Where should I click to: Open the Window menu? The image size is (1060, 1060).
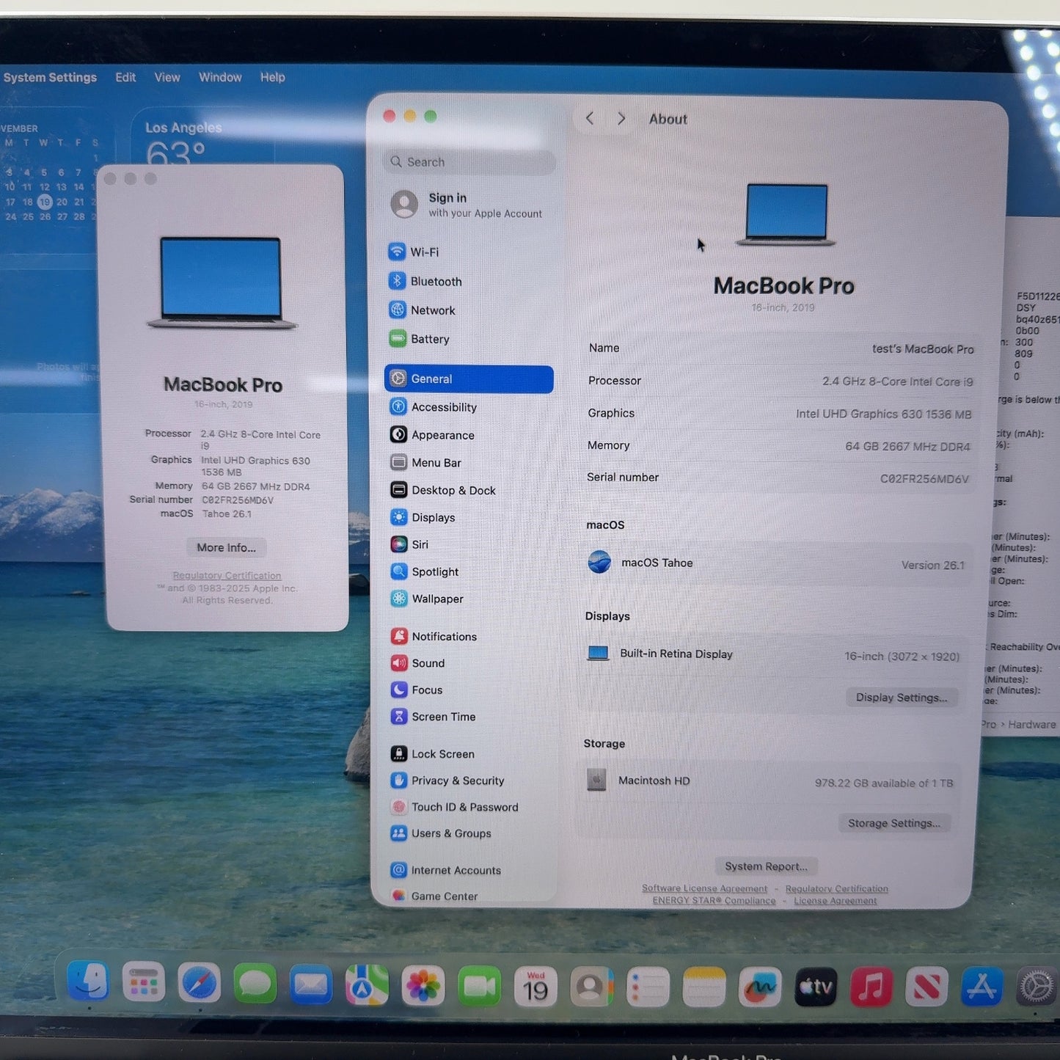coord(220,77)
